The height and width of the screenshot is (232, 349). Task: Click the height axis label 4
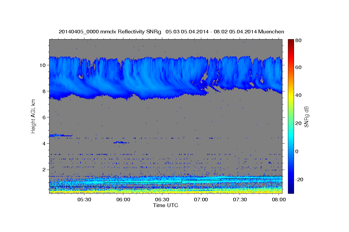pos(44,144)
